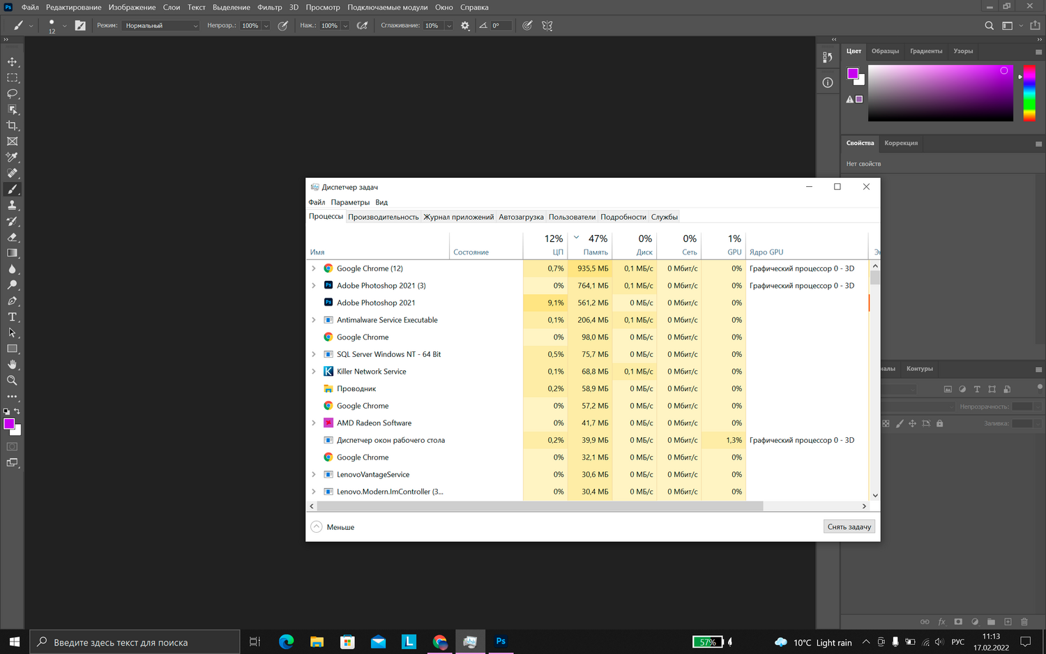The height and width of the screenshot is (654, 1046).
Task: Pick the Eyedropper tool
Action: (12, 158)
